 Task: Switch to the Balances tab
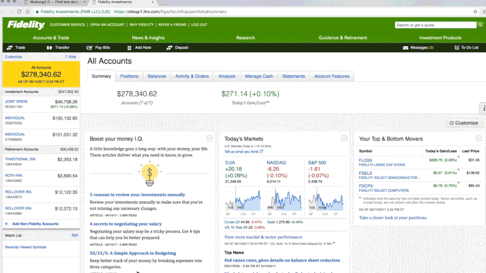(x=157, y=76)
